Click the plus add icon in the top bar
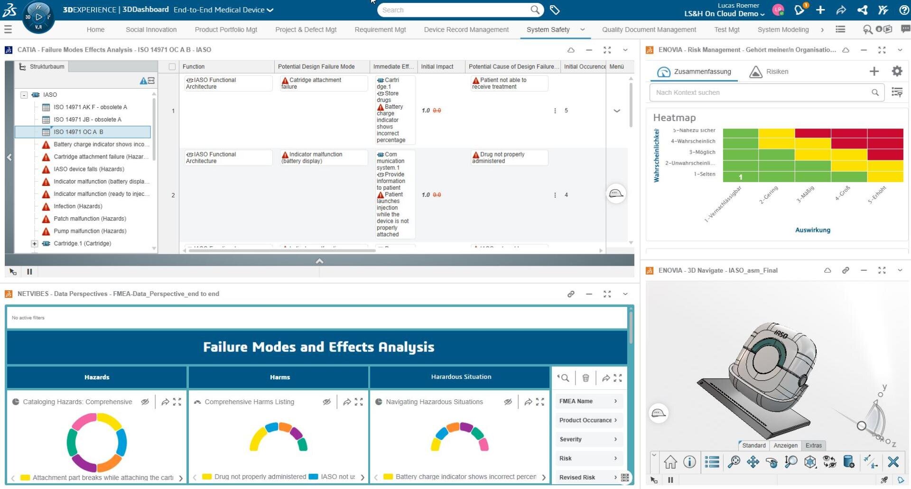The height and width of the screenshot is (489, 911). (820, 10)
